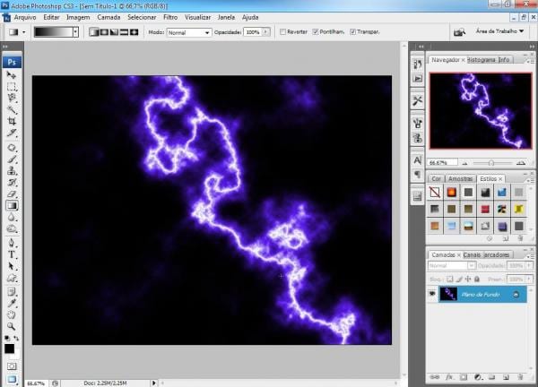This screenshot has width=538, height=387.
Task: Delete layer with trash button
Action: click(x=520, y=377)
